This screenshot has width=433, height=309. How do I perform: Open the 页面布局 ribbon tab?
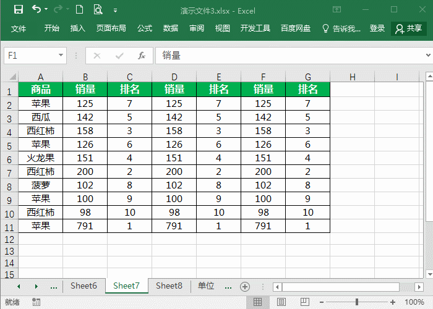(111, 28)
